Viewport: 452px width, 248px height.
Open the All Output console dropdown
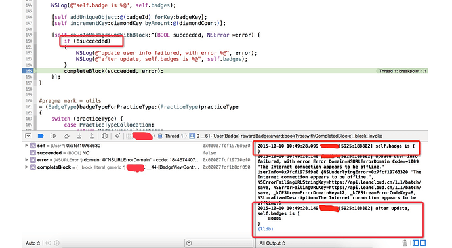point(272,243)
